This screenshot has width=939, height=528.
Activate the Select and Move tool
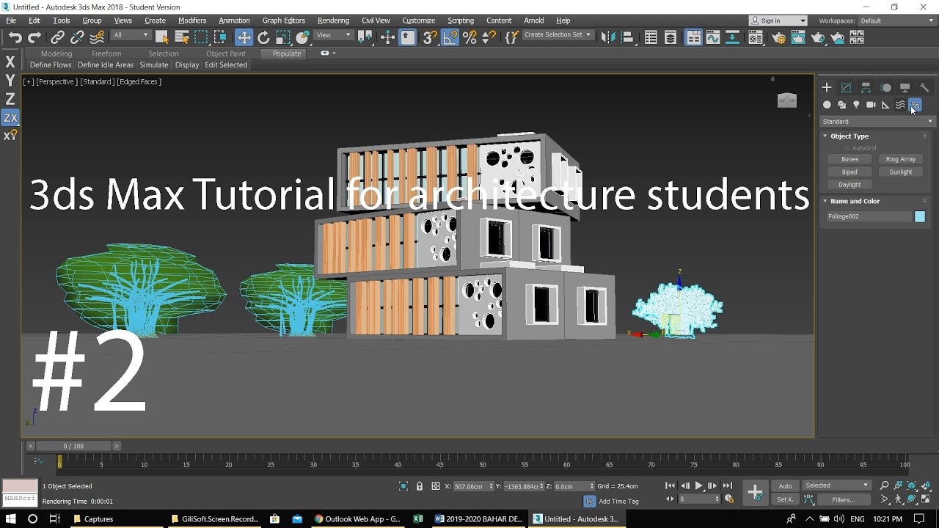(244, 37)
